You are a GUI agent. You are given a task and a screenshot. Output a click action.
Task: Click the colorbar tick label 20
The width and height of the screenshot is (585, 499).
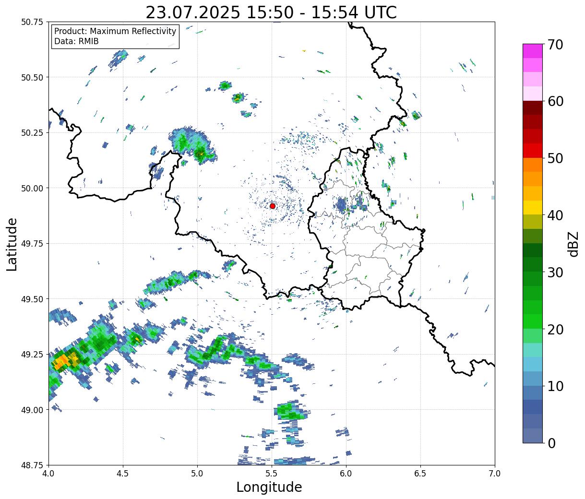click(556, 330)
